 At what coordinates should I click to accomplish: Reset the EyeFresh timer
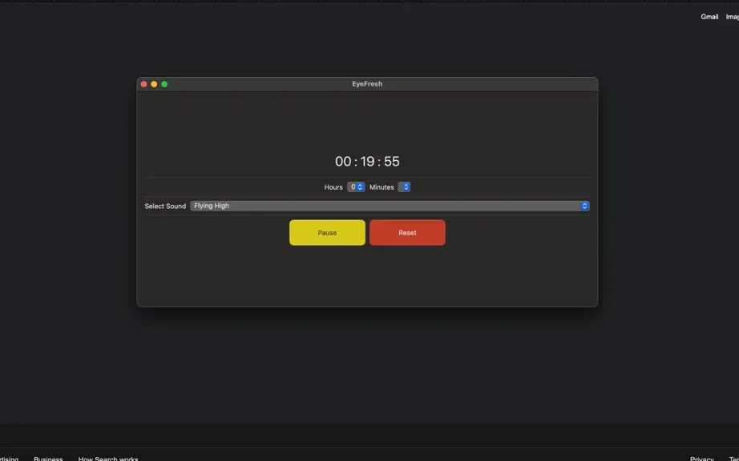(x=407, y=232)
